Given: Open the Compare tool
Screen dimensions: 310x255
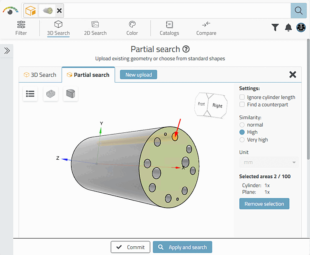Looking at the screenshot, I should pyautogui.click(x=206, y=28).
